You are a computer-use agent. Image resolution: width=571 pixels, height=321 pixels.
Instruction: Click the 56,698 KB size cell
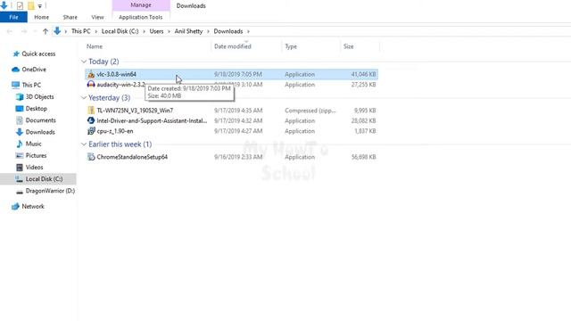pyautogui.click(x=363, y=157)
